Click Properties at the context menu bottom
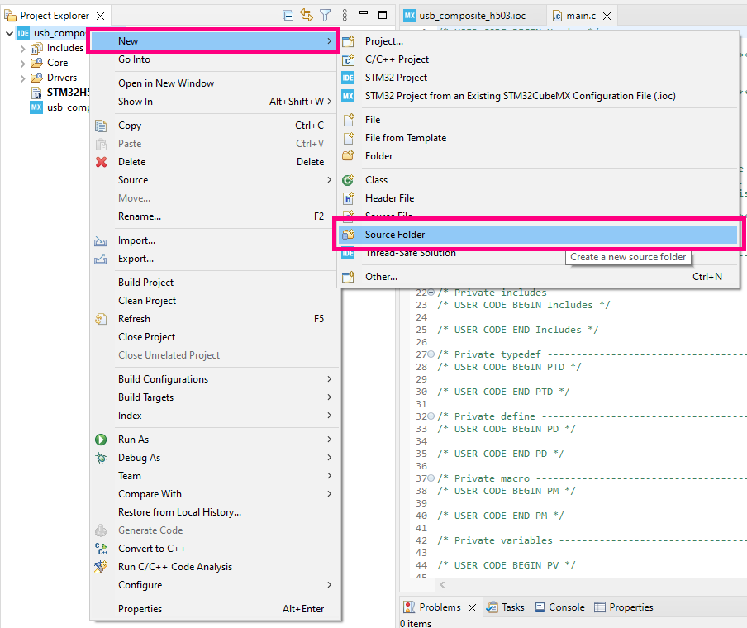This screenshot has width=747, height=628. pos(140,609)
